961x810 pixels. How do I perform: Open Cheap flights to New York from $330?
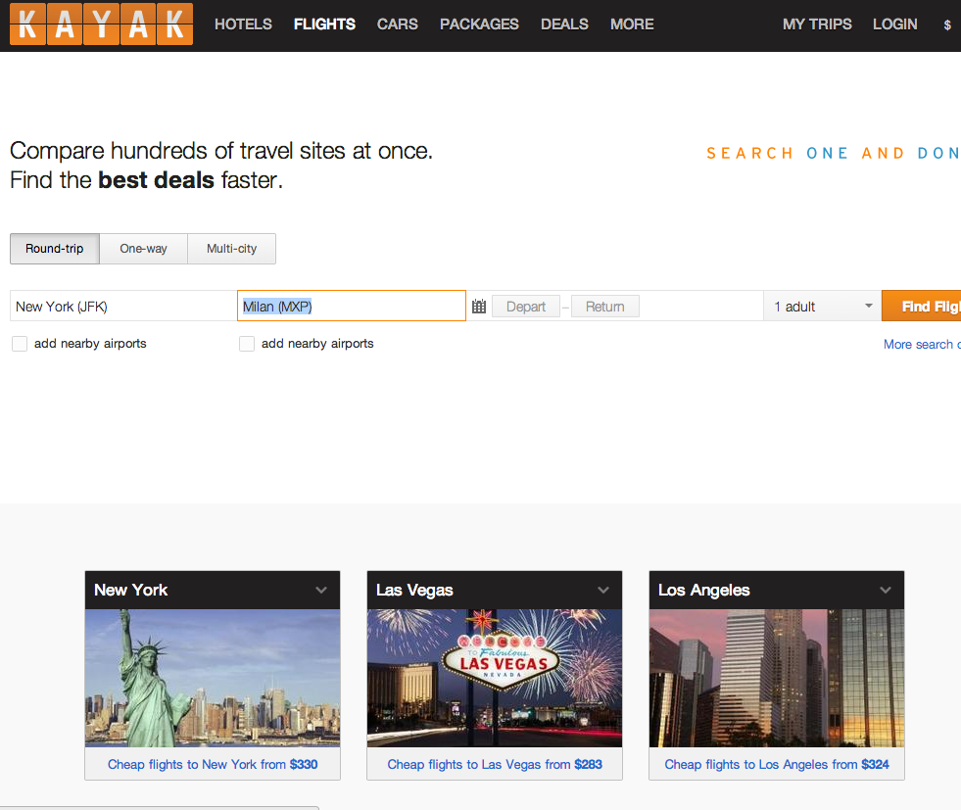pos(213,764)
